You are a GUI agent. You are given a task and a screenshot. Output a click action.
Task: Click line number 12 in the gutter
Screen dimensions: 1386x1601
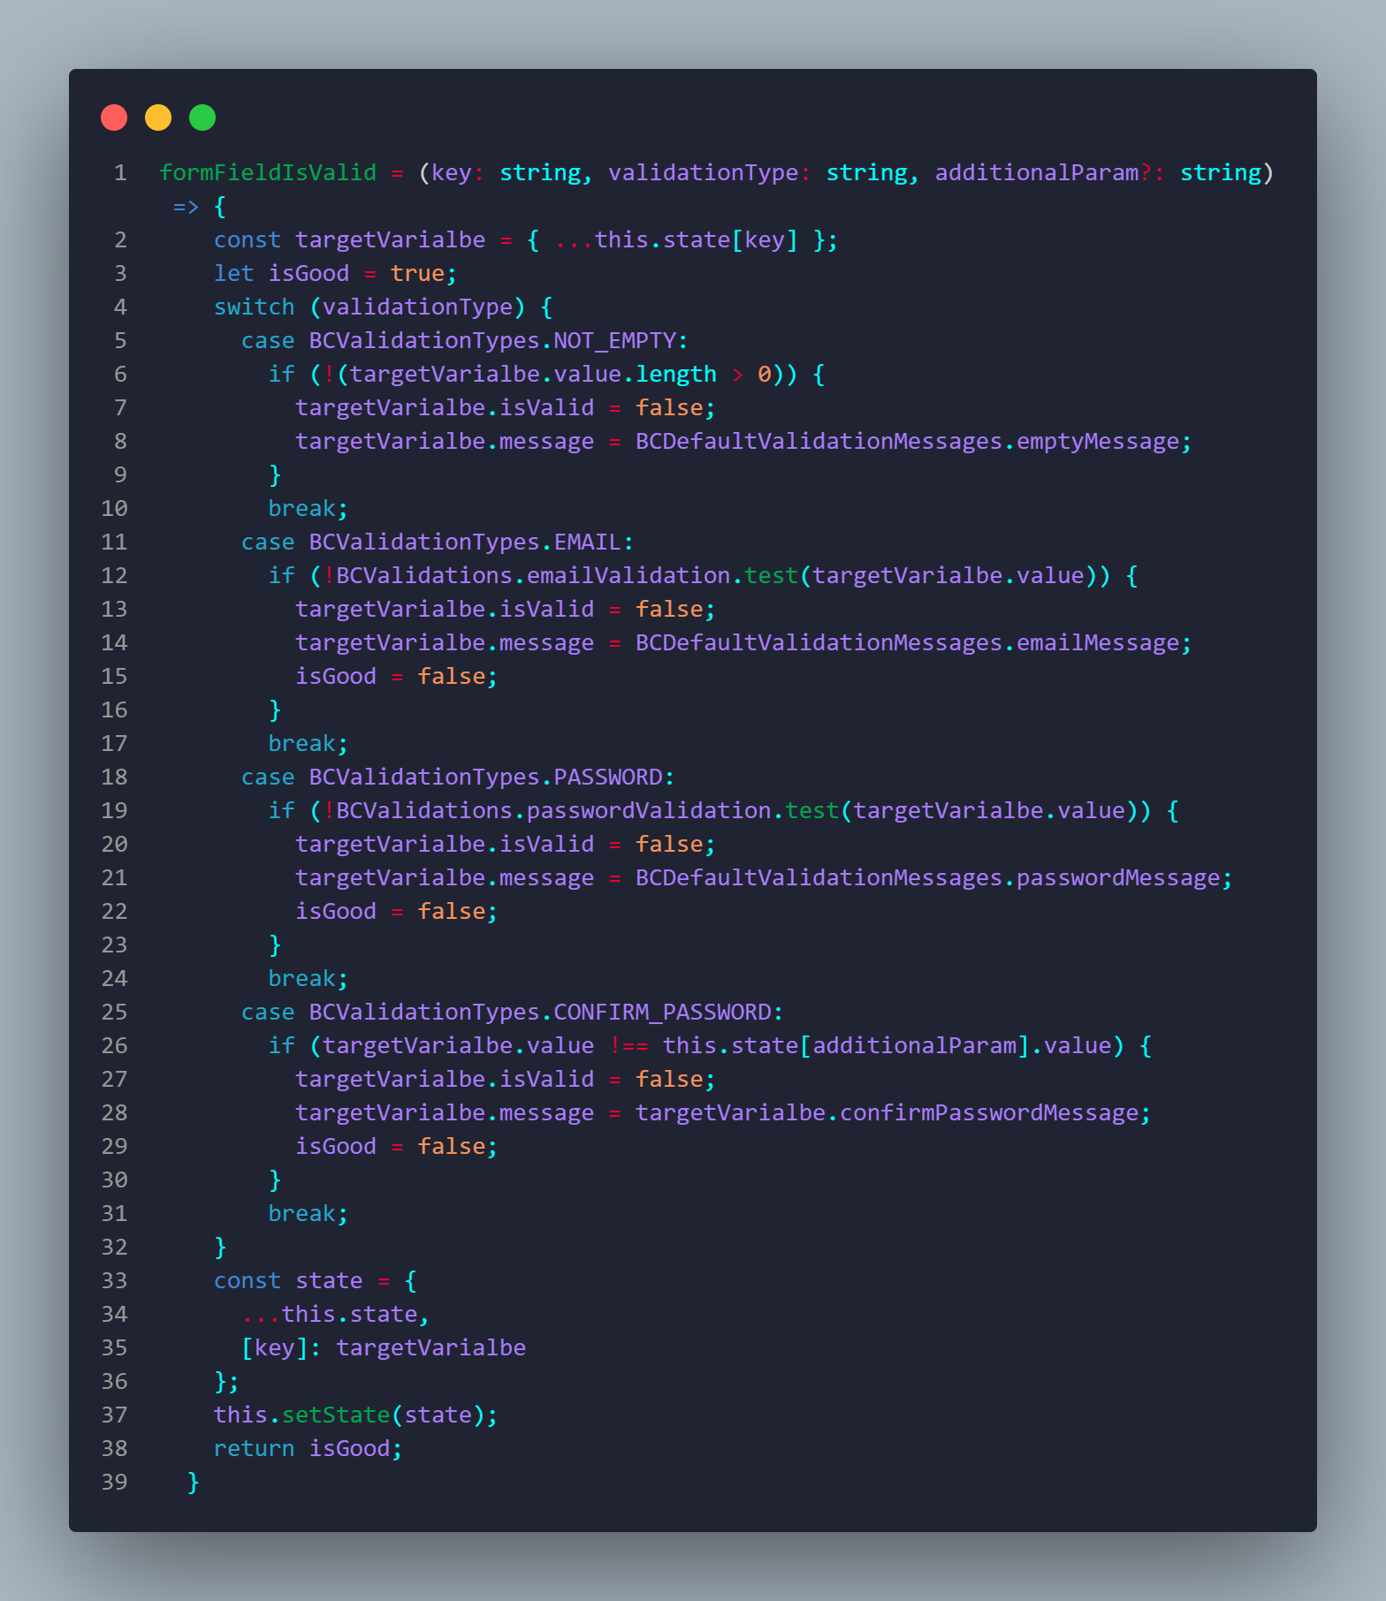115,575
